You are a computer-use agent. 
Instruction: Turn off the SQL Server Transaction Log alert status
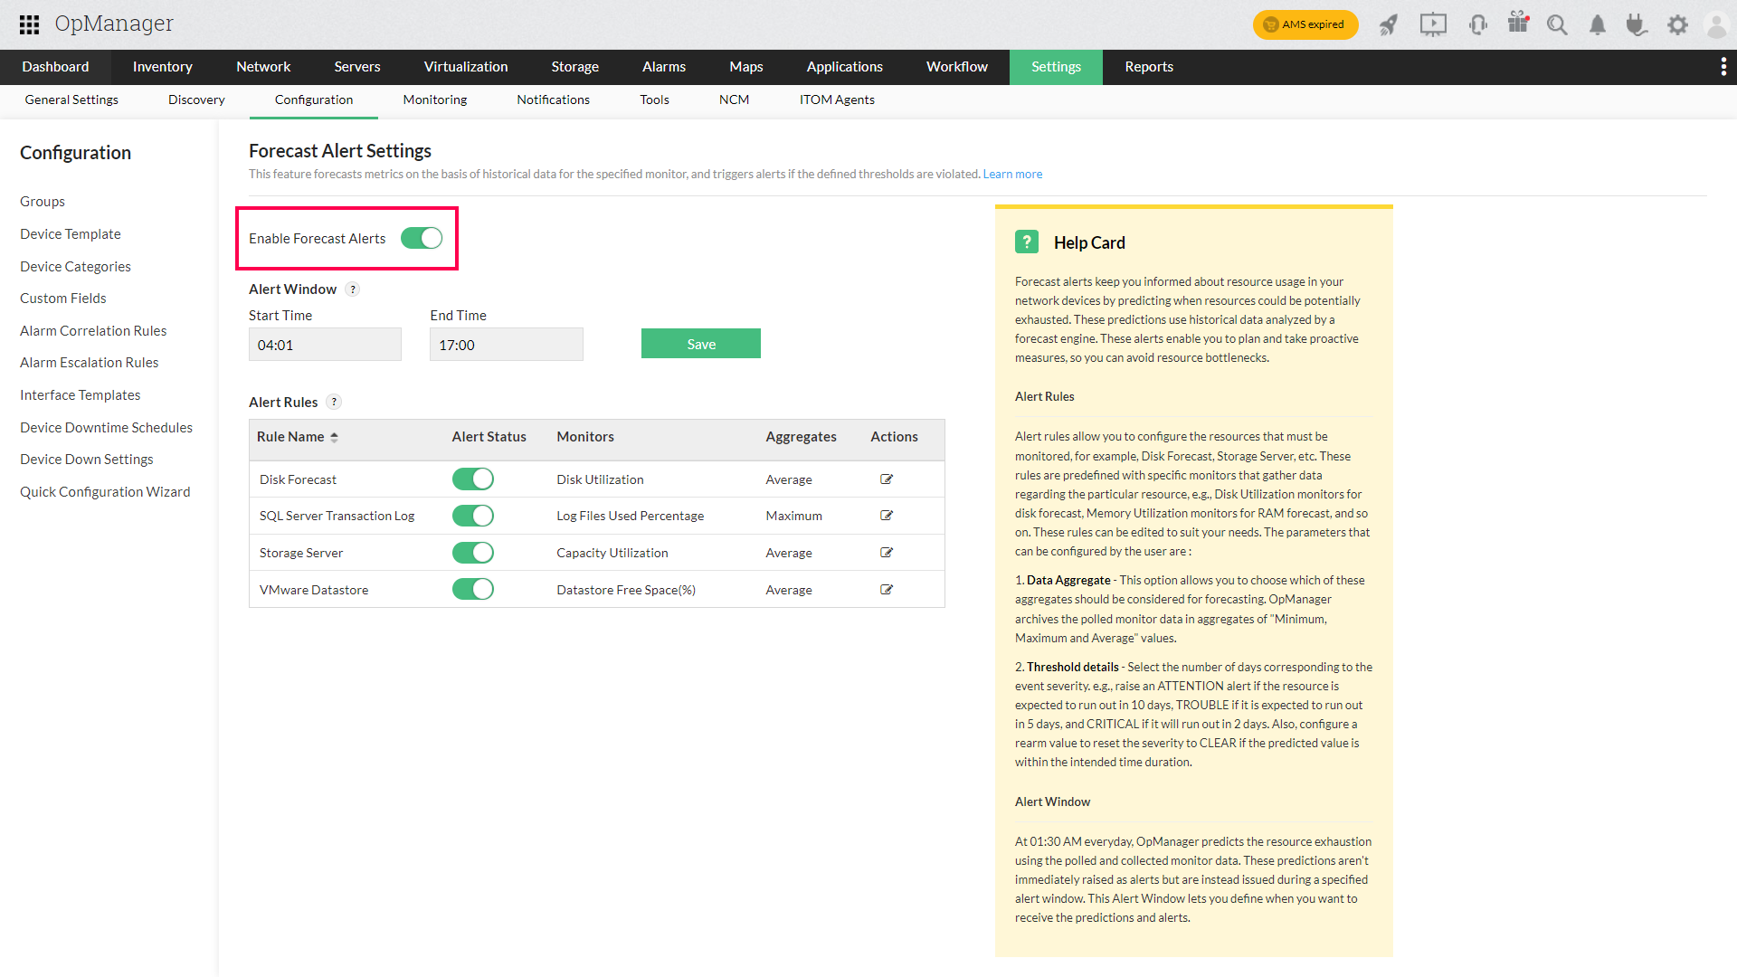(x=472, y=516)
